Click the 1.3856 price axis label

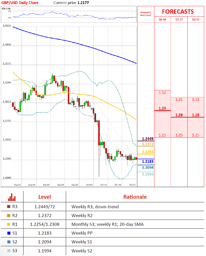7,45
